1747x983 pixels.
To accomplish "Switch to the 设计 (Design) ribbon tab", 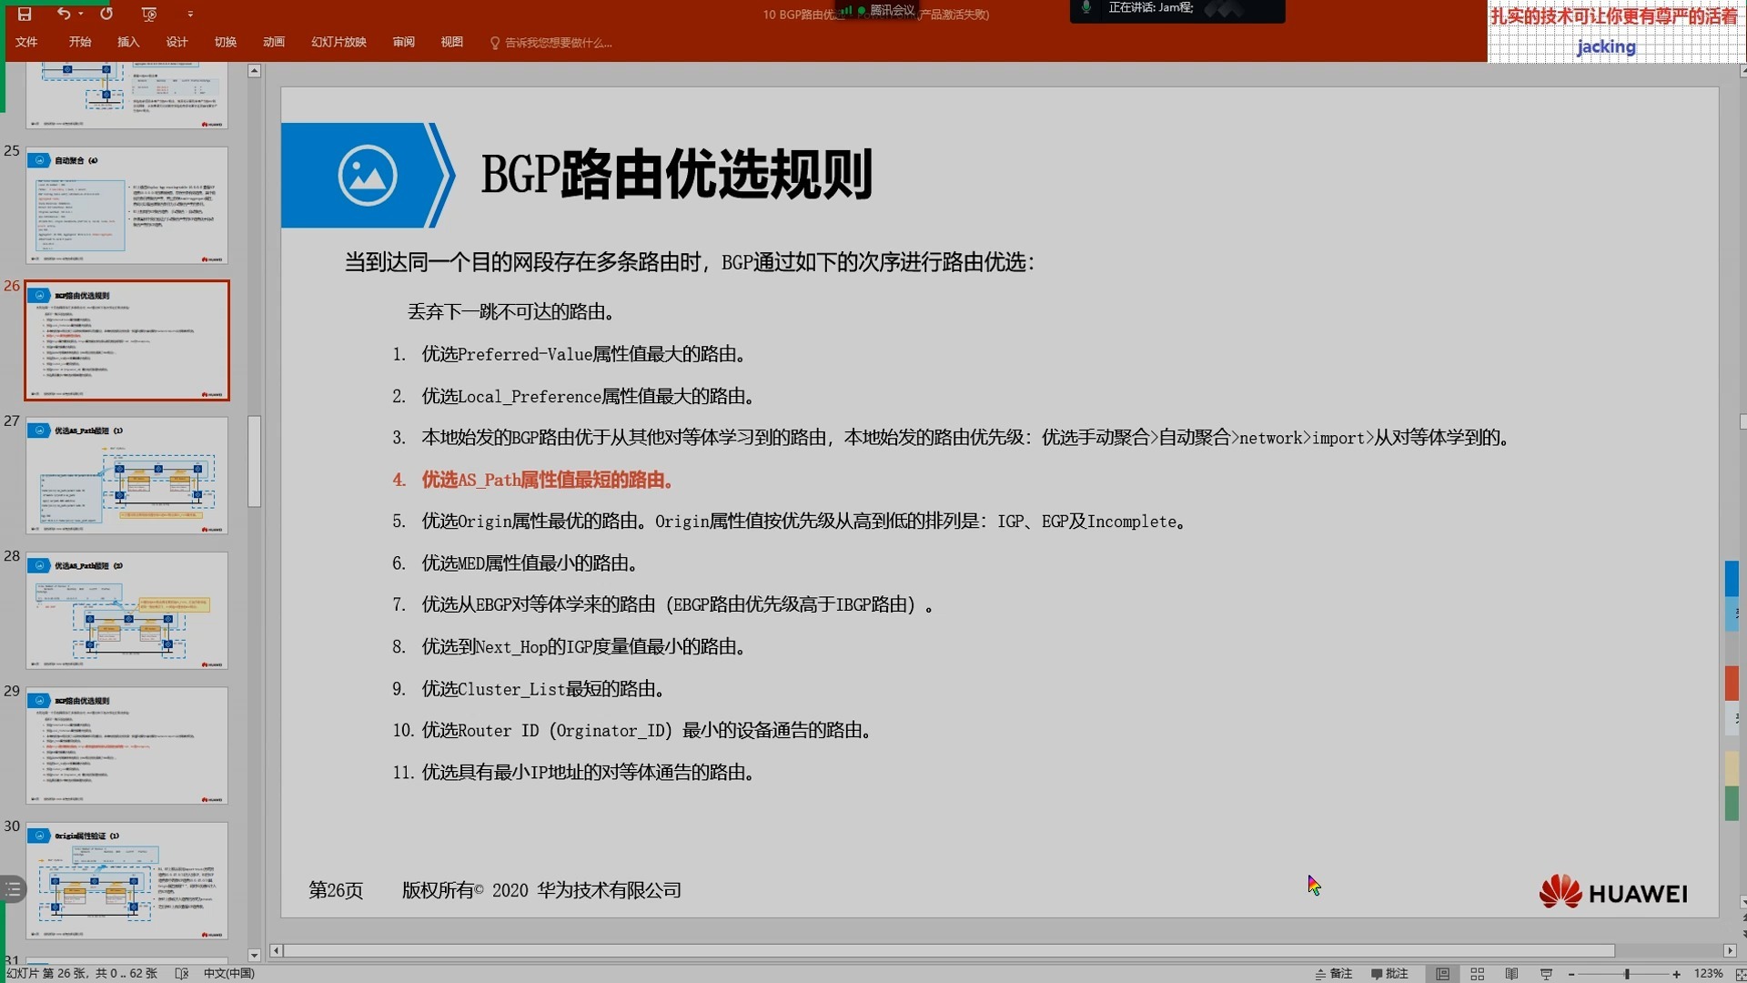I will click(177, 42).
